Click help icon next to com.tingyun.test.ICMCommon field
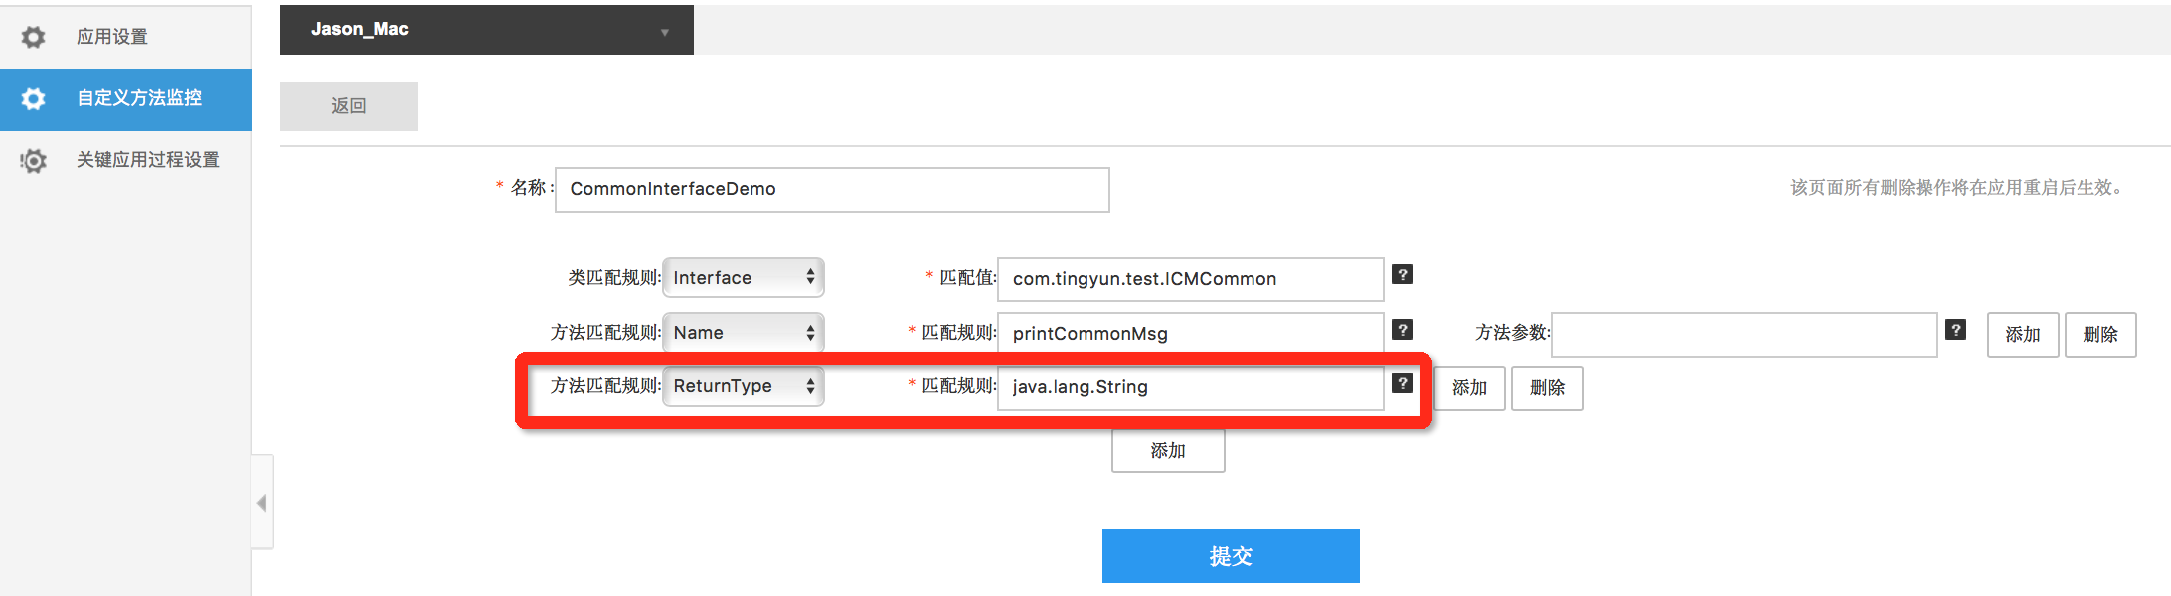The image size is (2171, 596). pos(1402,275)
